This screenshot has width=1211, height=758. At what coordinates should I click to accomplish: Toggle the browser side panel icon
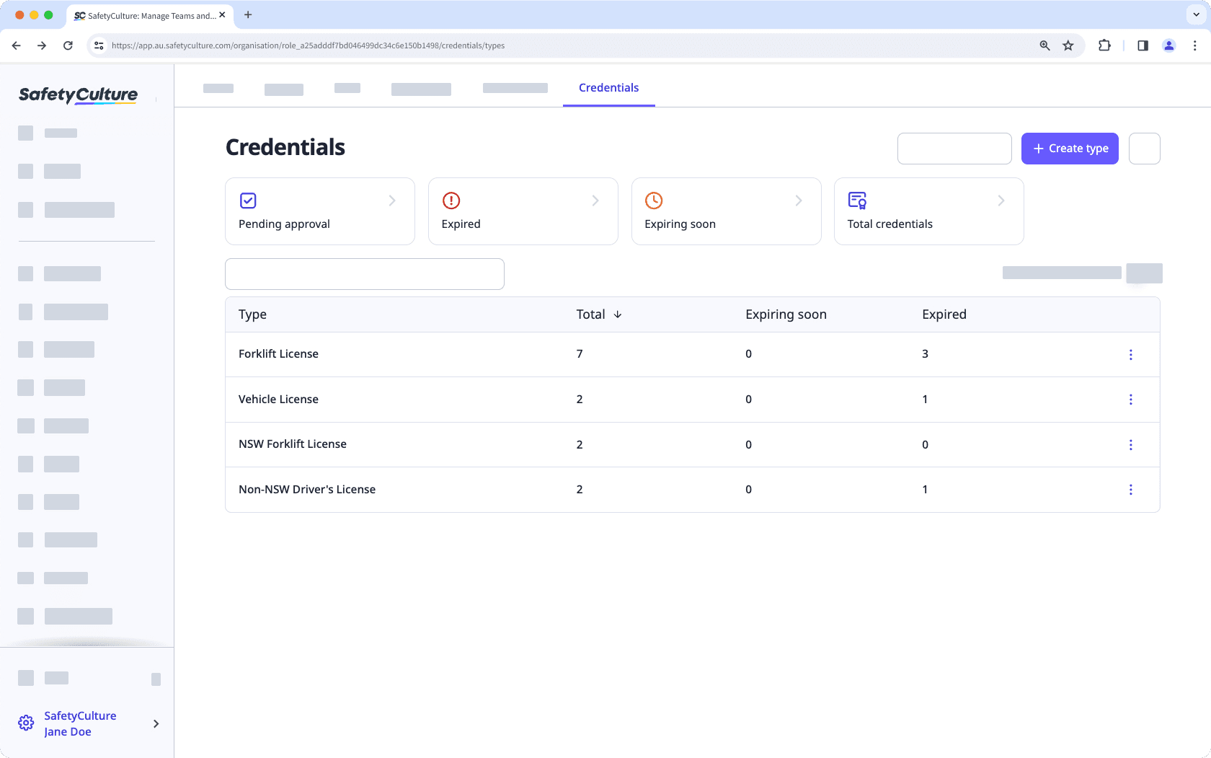(x=1142, y=45)
